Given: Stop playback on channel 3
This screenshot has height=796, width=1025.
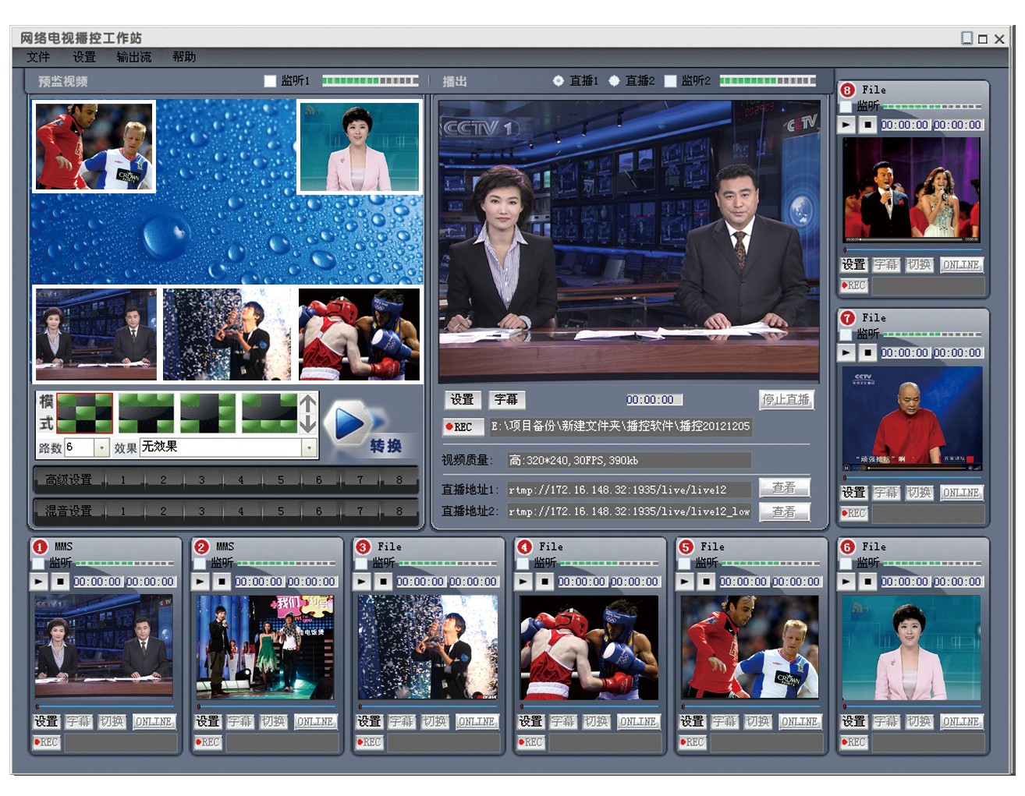Looking at the screenshot, I should 383,582.
